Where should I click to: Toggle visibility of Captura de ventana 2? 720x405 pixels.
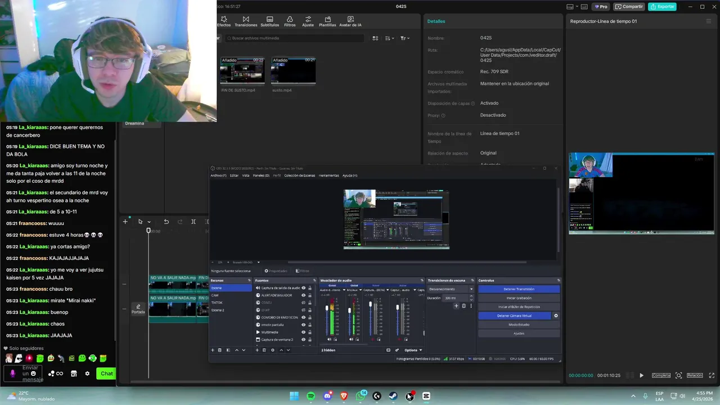303,340
